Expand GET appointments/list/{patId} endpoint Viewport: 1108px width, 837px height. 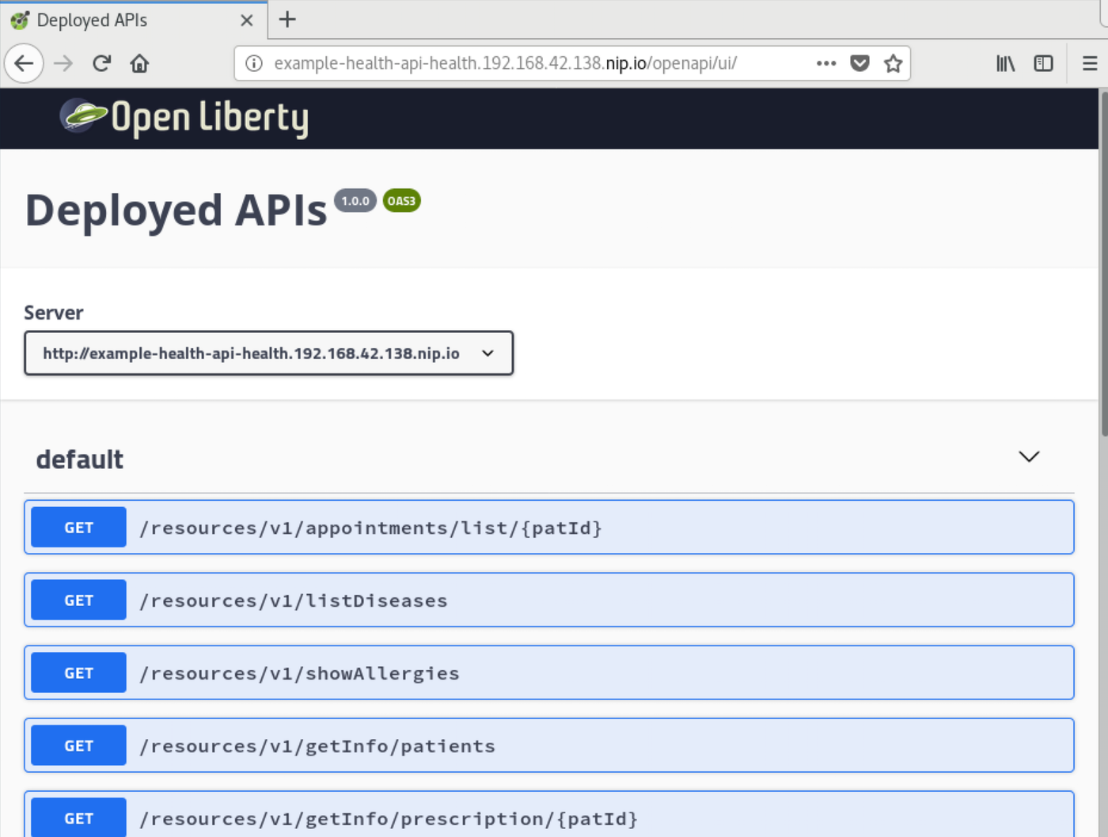tap(549, 527)
